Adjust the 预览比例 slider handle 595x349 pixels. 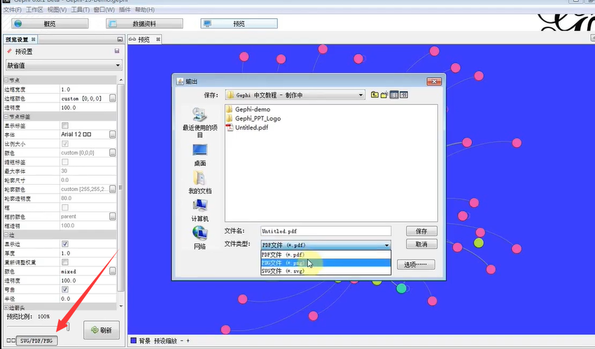pos(68,327)
